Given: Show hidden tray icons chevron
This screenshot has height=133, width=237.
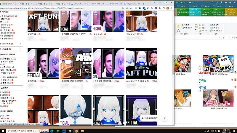Looking at the screenshot, I should tap(205, 131).
